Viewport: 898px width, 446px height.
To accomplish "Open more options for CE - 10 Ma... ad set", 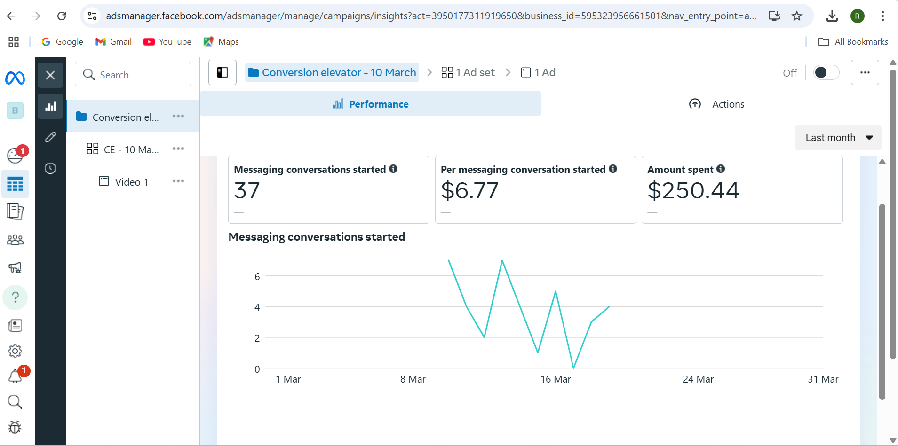I will 178,149.
